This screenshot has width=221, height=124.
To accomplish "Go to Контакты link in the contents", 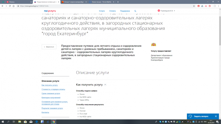I will (45, 112).
